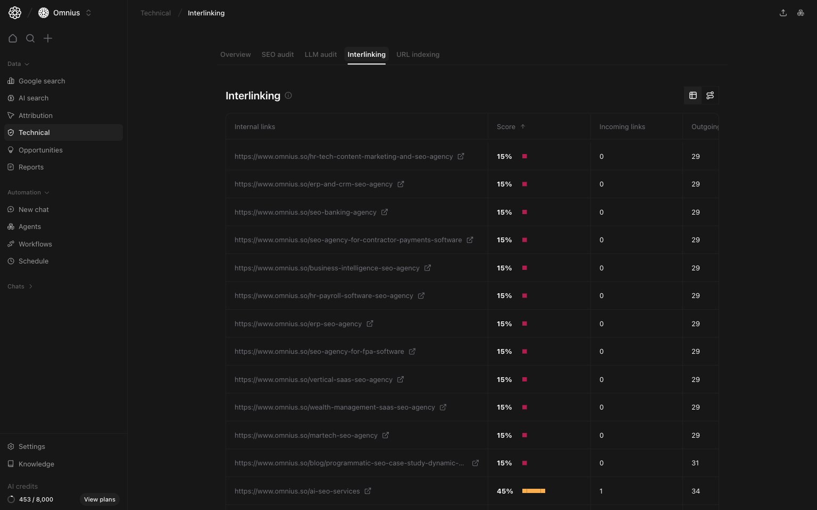Open the integrations icon at top right

pos(801,12)
